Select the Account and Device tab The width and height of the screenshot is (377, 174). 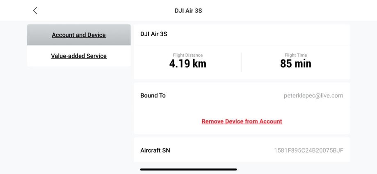point(79,35)
